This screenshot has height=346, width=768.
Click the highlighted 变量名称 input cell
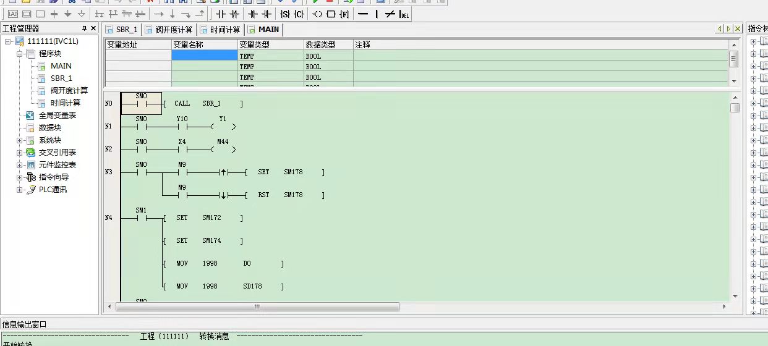(x=204, y=56)
